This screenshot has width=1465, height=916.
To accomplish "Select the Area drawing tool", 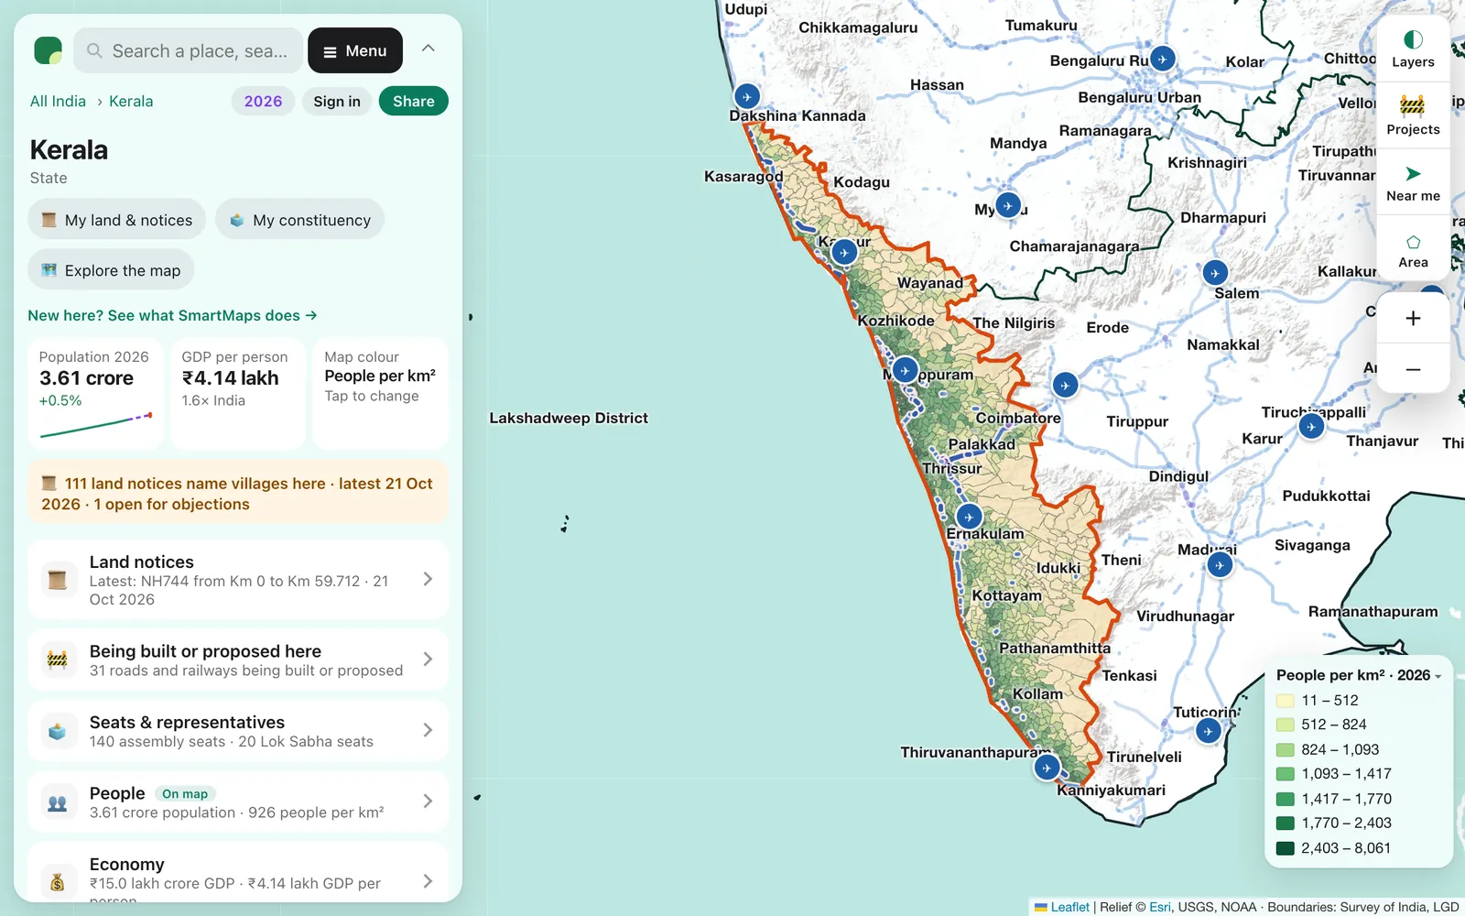I will click(1413, 249).
